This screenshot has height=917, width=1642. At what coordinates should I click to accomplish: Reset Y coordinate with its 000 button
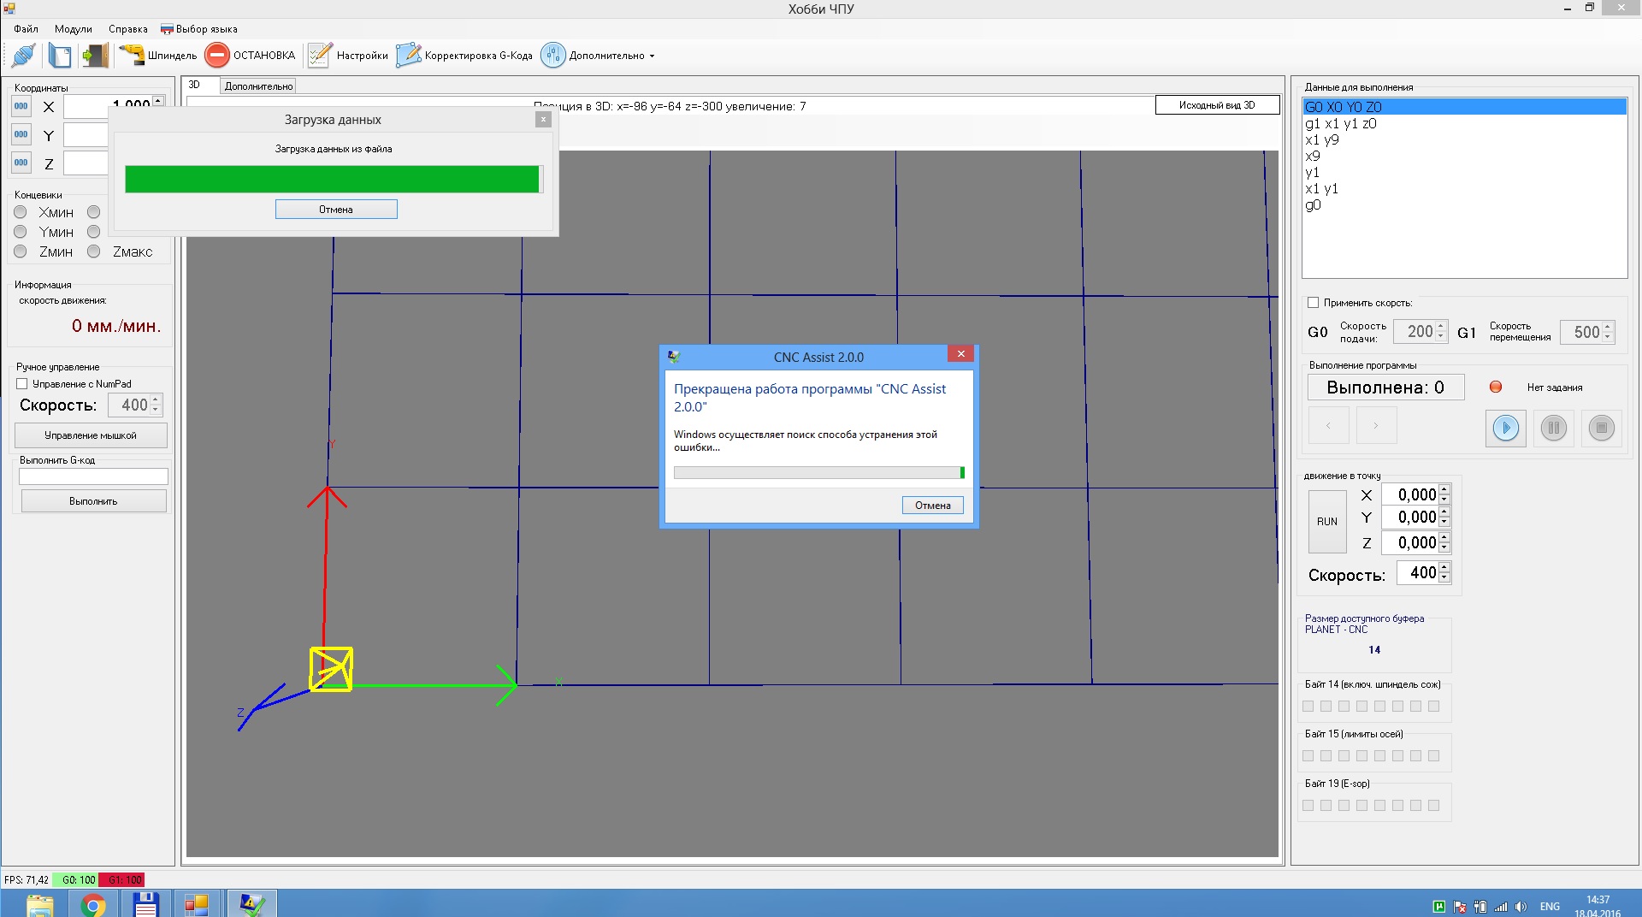(x=21, y=135)
